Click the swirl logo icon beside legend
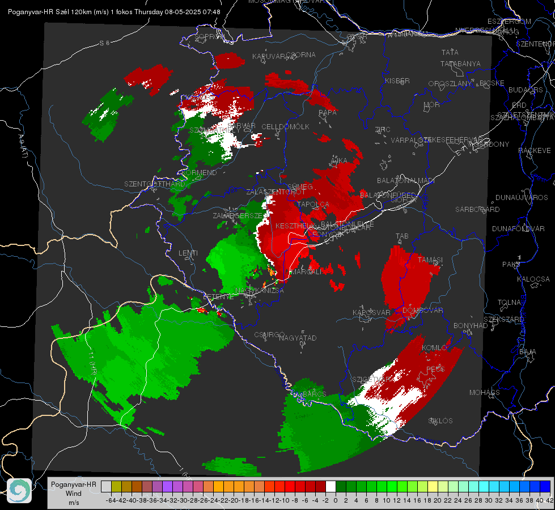 coord(19,491)
